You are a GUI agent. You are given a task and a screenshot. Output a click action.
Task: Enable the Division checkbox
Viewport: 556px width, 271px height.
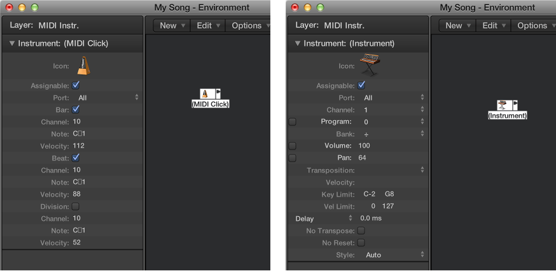(x=75, y=207)
